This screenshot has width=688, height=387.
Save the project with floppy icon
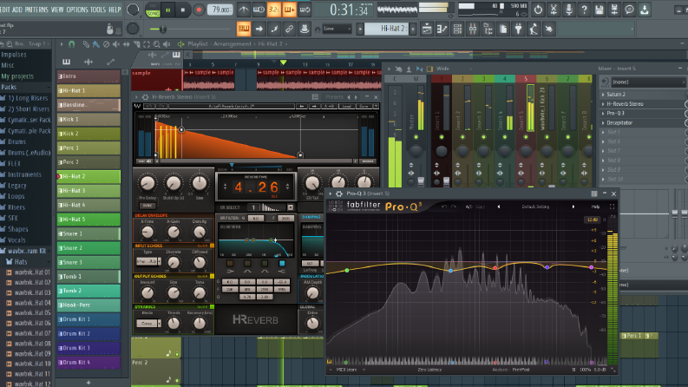click(599, 10)
